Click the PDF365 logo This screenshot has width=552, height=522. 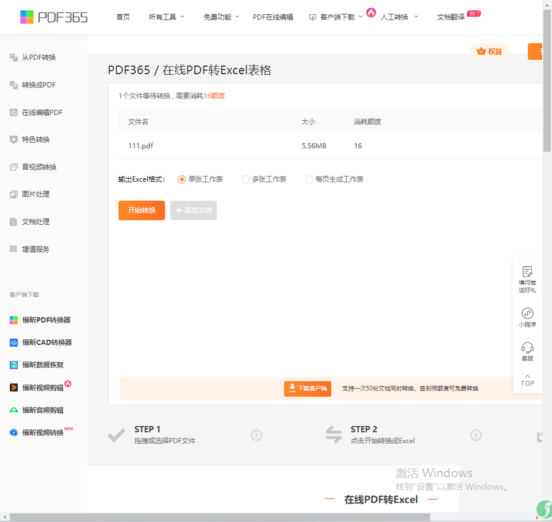(54, 17)
